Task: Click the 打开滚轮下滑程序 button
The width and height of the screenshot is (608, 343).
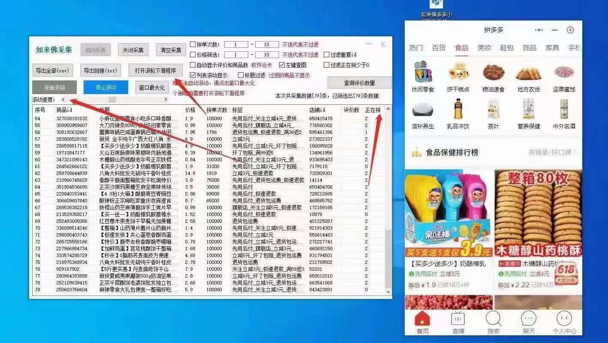Action: [156, 71]
